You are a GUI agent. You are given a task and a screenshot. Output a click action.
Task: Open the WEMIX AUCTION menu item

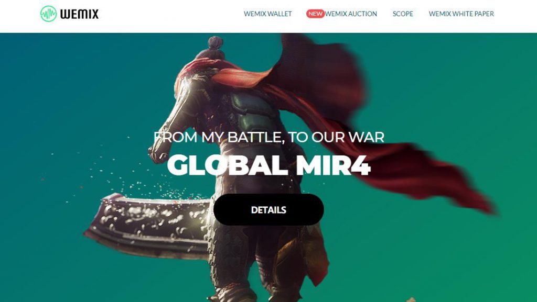pyautogui.click(x=351, y=14)
